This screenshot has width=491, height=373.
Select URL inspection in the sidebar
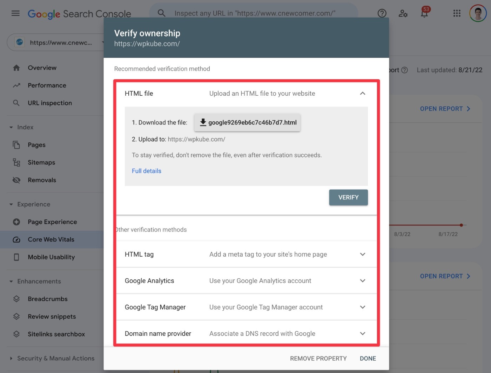point(50,103)
